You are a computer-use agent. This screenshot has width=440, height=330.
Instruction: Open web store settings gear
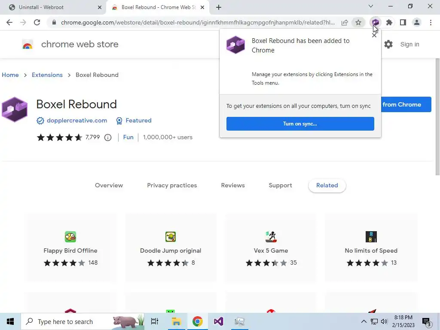388,44
